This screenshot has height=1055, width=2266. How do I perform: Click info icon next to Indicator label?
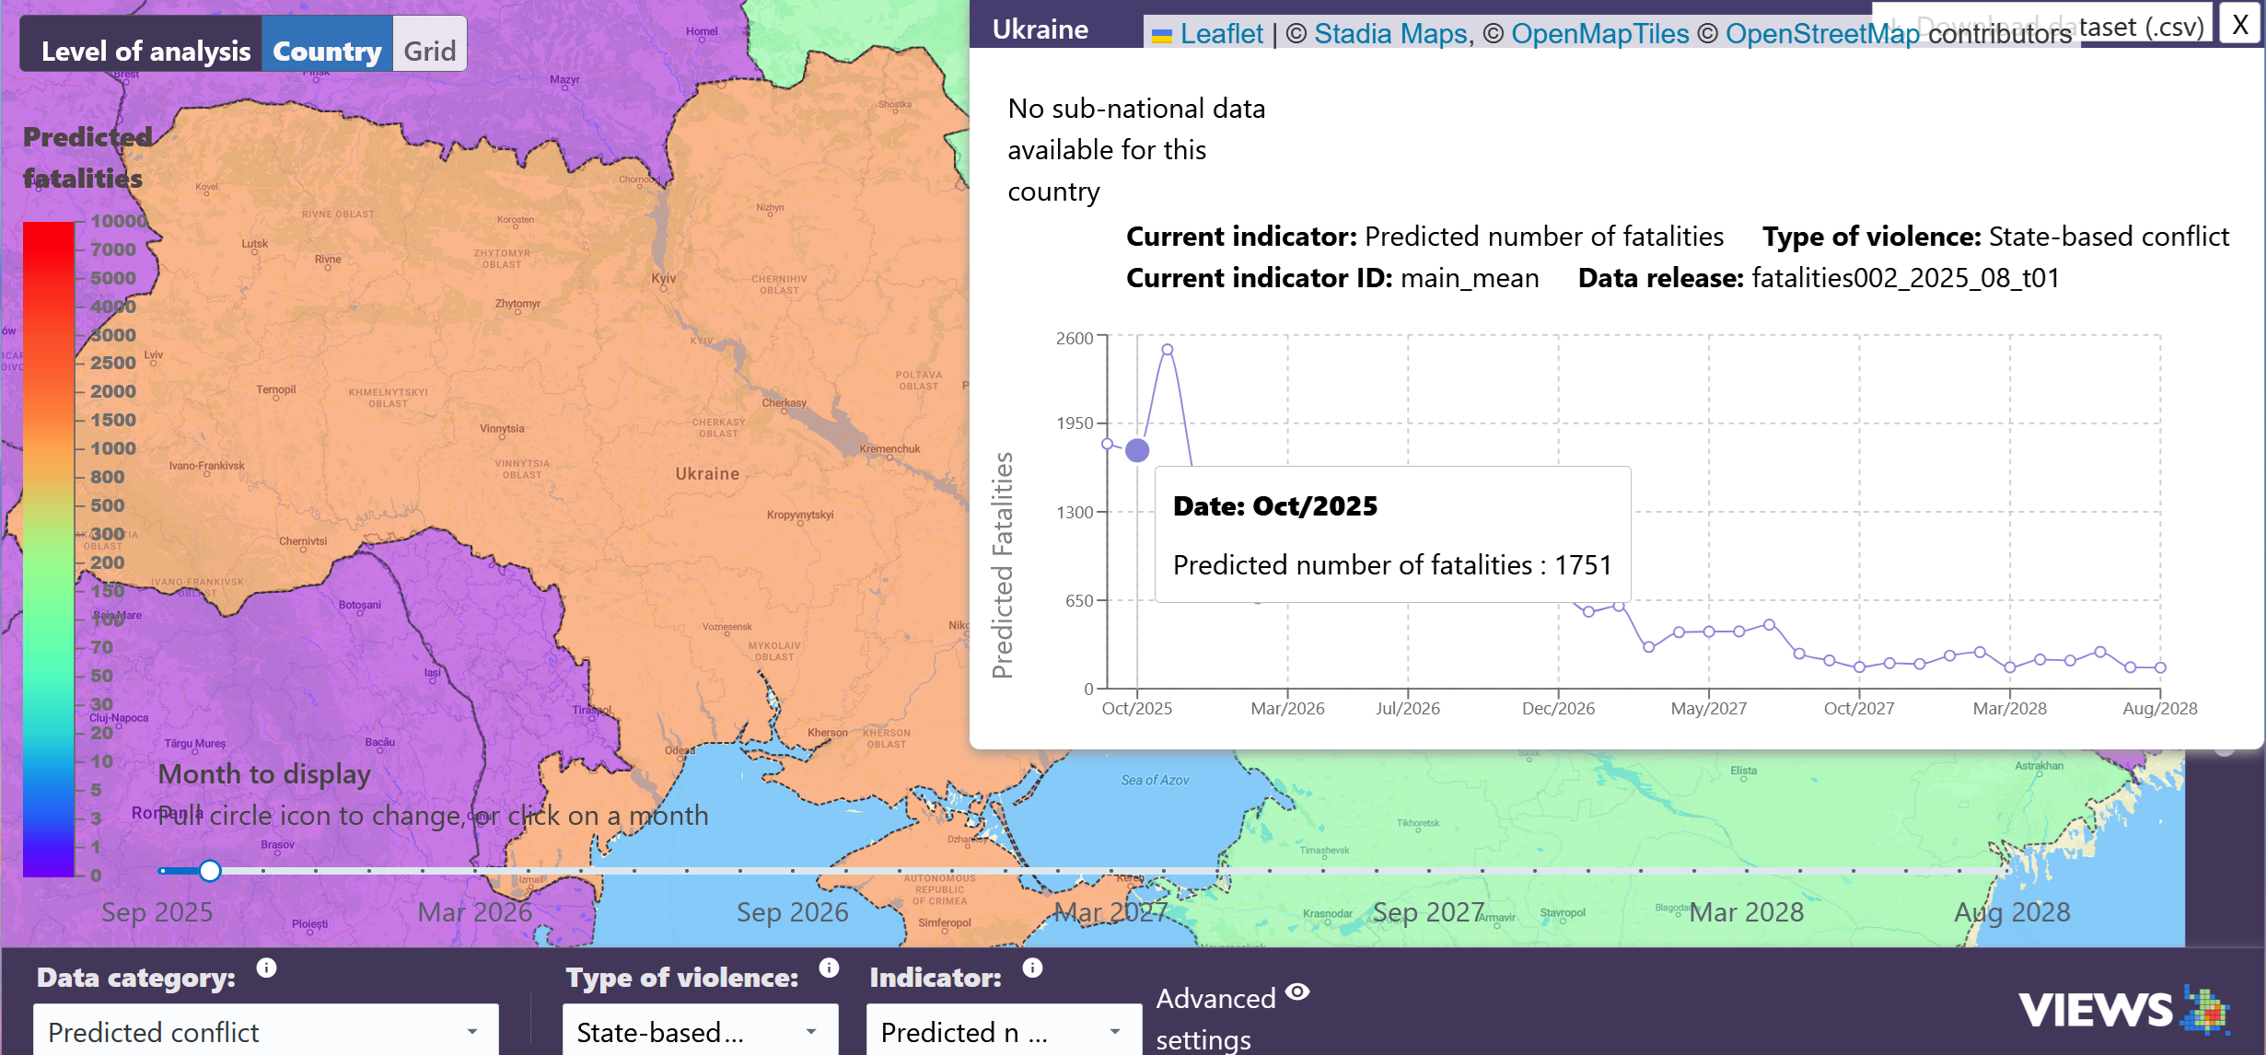click(x=1032, y=968)
